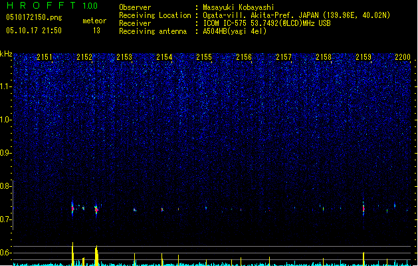Image resolution: width=418 pixels, height=266 pixels.
Task: Click the Receiver field label
Action: 135,23
